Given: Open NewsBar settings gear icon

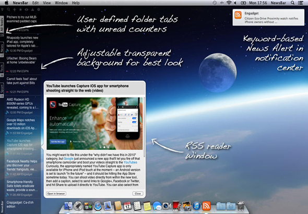Looking at the screenshot, I should tap(39, 9).
